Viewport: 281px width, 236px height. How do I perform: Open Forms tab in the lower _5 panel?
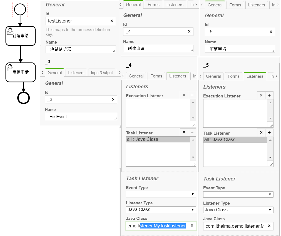[233, 76]
